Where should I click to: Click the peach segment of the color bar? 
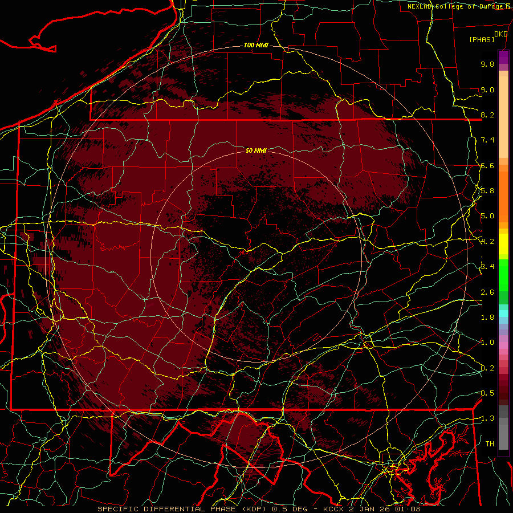point(503,115)
